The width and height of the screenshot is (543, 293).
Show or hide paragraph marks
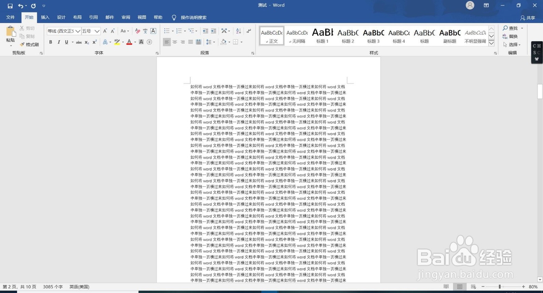pyautogui.click(x=249, y=31)
